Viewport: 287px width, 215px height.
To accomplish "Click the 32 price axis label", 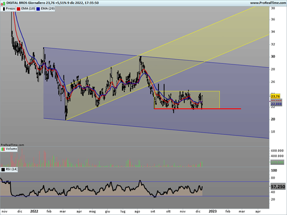I will pos(273,44).
